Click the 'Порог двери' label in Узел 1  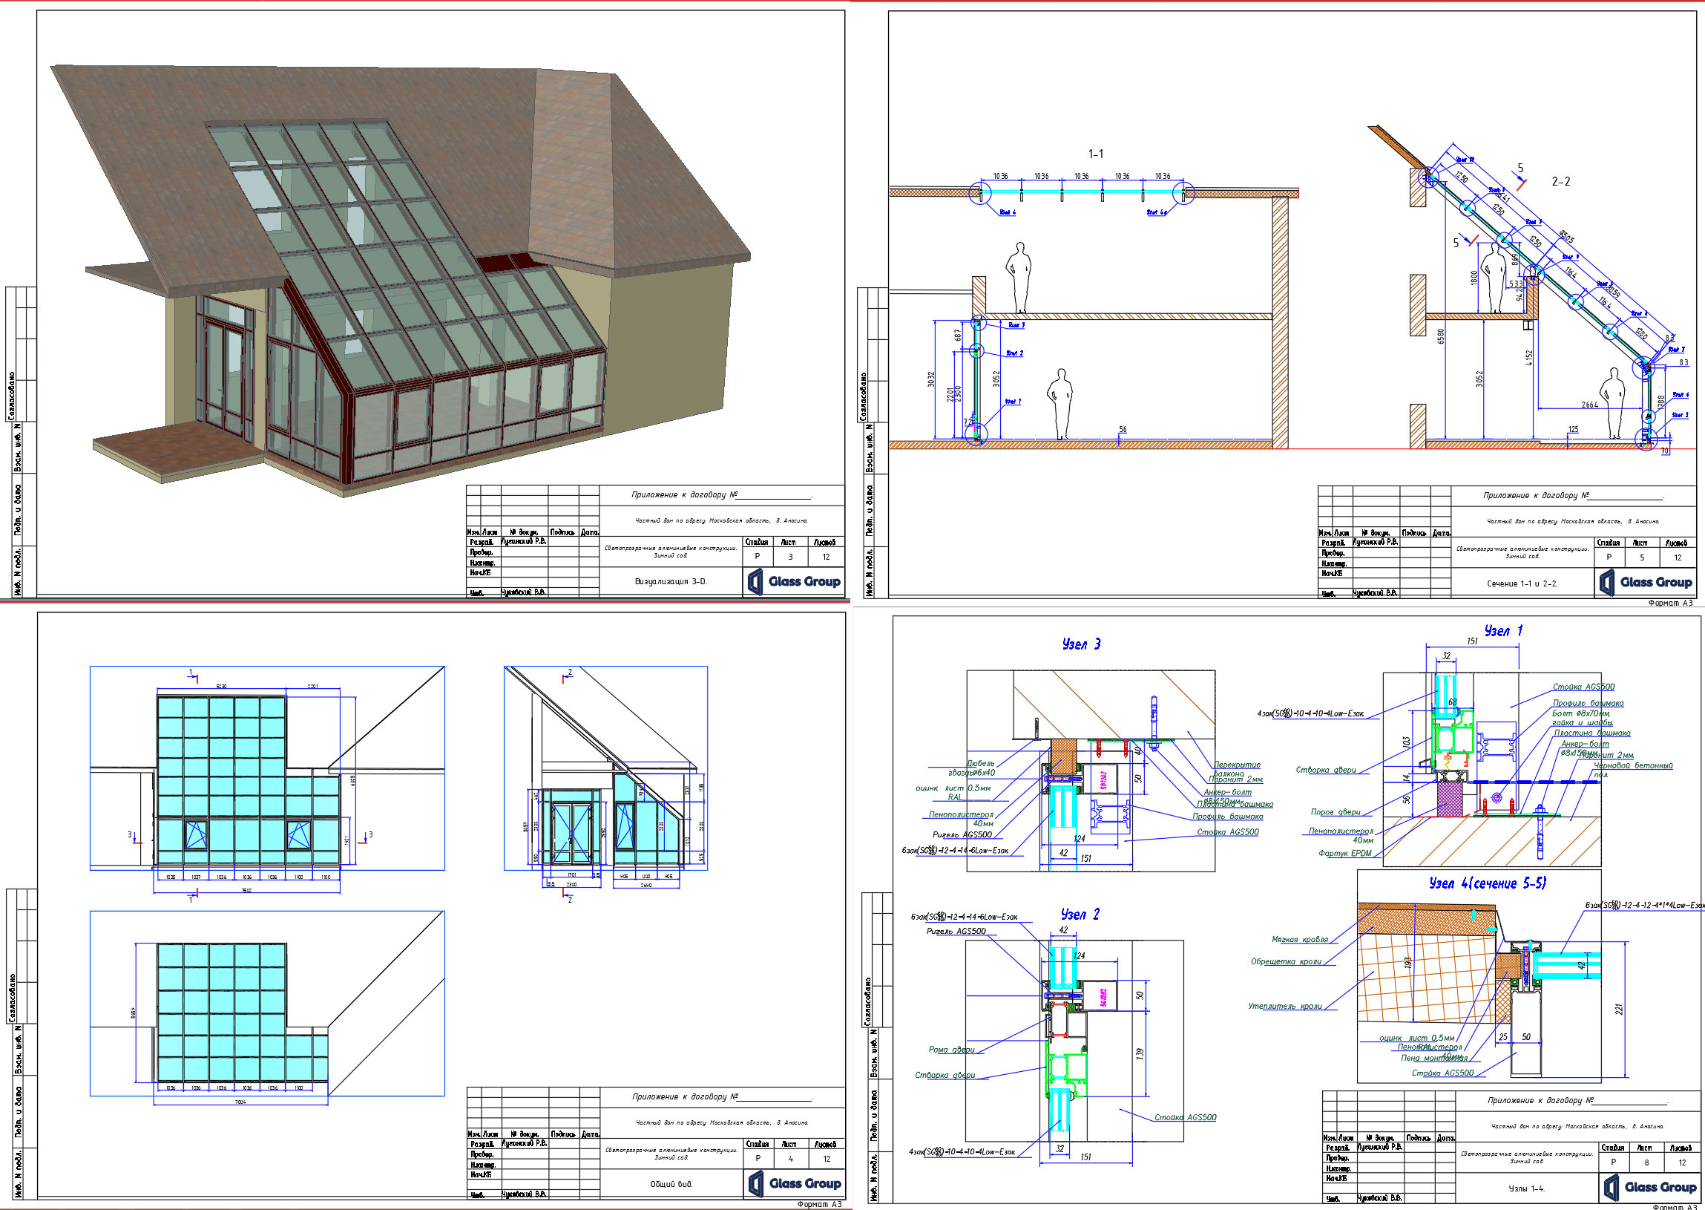(x=1336, y=812)
